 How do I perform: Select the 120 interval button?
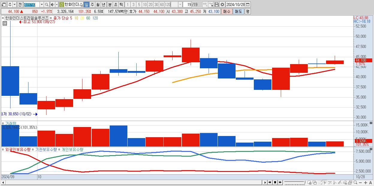pyautogui.click(x=168, y=4)
